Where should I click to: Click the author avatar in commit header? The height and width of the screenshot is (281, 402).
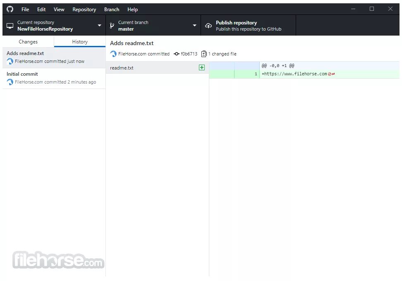113,54
